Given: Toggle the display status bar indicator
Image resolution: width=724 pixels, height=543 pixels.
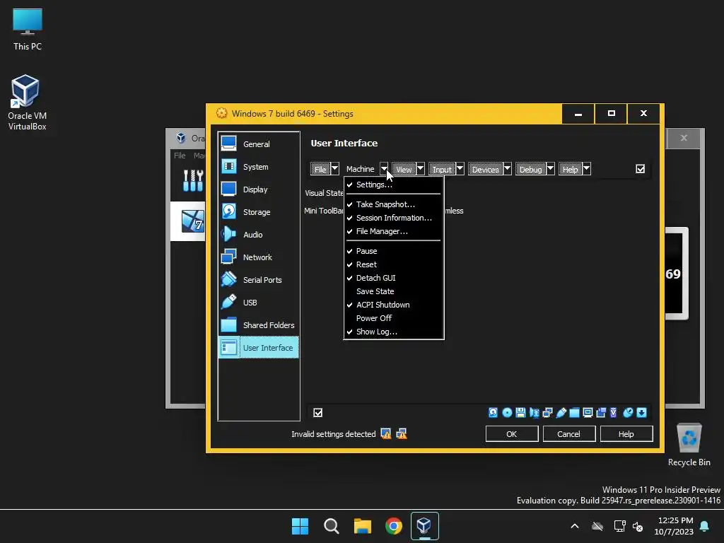Looking at the screenshot, I should pos(588,412).
